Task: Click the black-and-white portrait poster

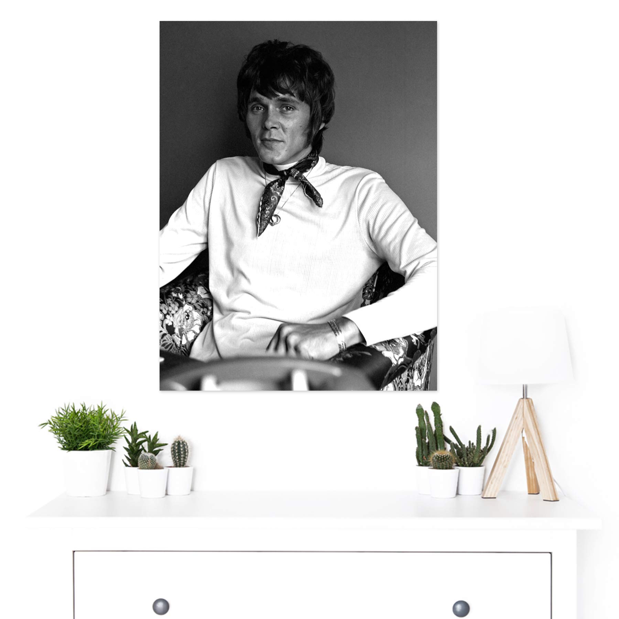Action: click(x=298, y=206)
